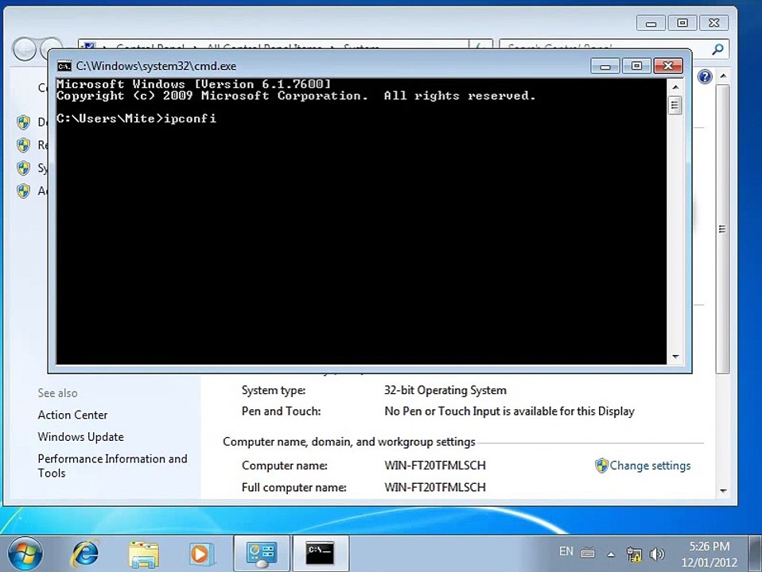The width and height of the screenshot is (762, 572).
Task: Launch Internet Explorer from taskbar
Action: (x=86, y=554)
